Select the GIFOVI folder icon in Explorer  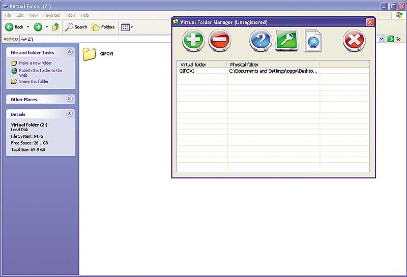pyautogui.click(x=90, y=54)
